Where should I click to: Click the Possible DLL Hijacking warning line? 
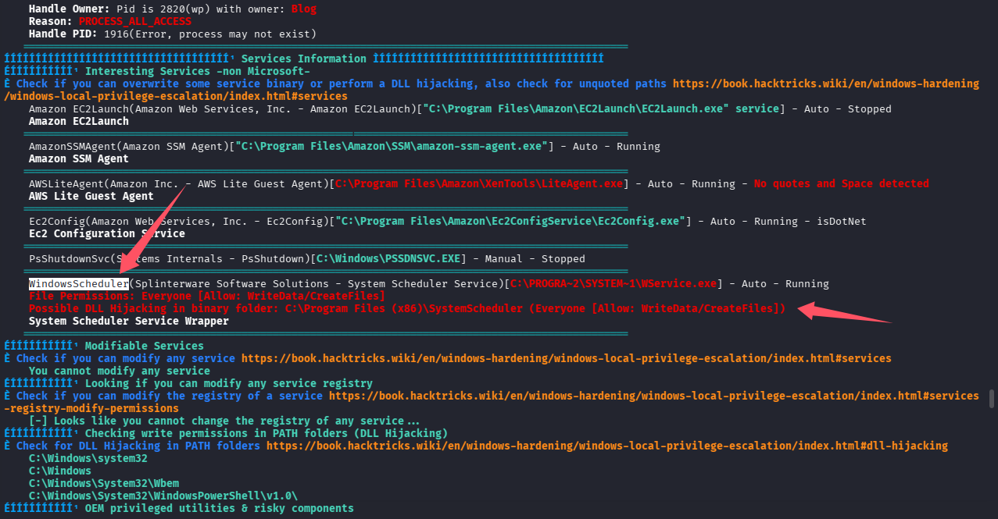coord(406,308)
